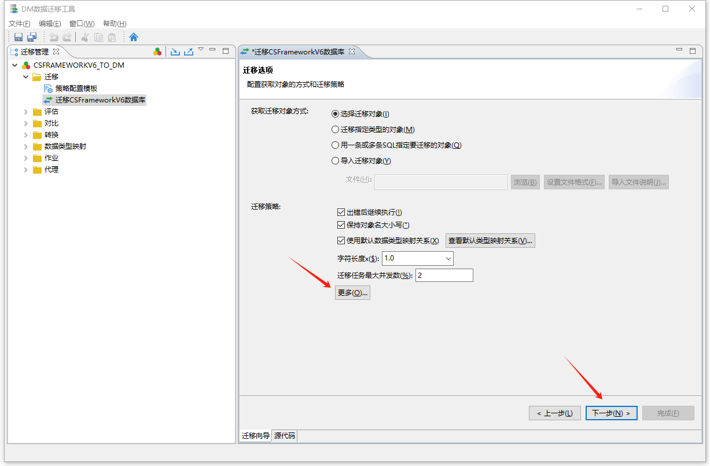Image resolution: width=710 pixels, height=466 pixels.
Task: Close the 迁移管理 view tab
Action: (x=56, y=52)
